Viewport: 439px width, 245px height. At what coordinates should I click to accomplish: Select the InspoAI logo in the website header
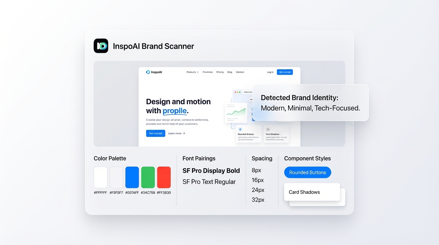(x=148, y=72)
